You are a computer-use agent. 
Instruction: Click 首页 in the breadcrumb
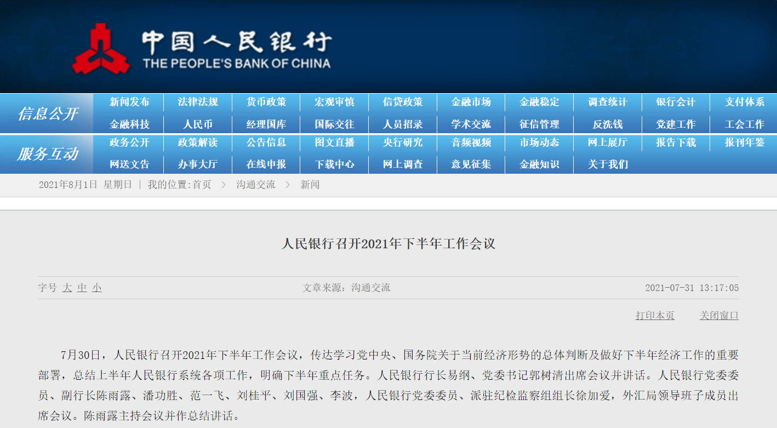tap(202, 185)
